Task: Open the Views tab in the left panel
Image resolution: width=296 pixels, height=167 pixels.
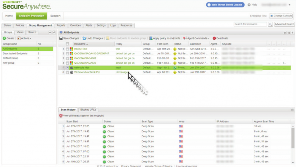Action: pos(20,32)
